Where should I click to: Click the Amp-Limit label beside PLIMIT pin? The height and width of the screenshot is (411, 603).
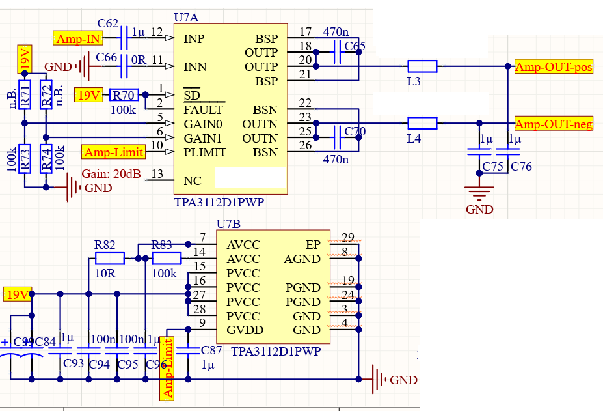pos(113,152)
